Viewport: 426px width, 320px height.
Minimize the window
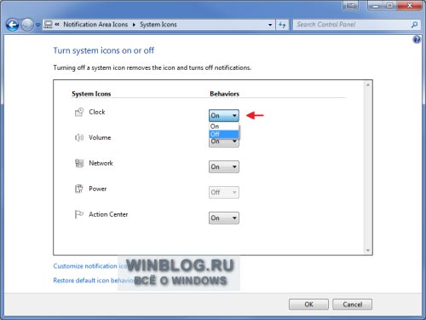point(376,6)
